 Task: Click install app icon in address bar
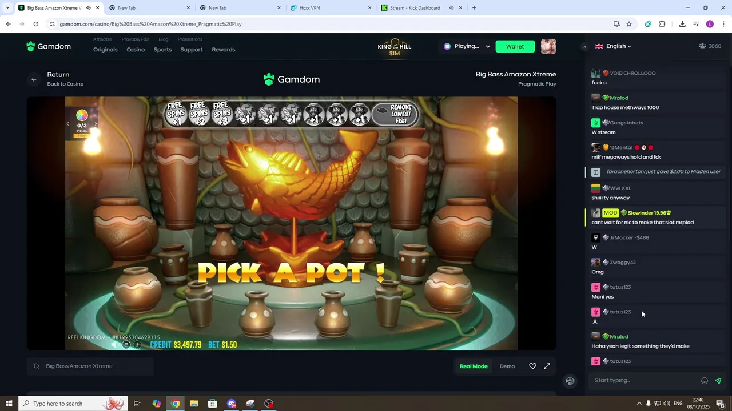[x=616, y=24]
